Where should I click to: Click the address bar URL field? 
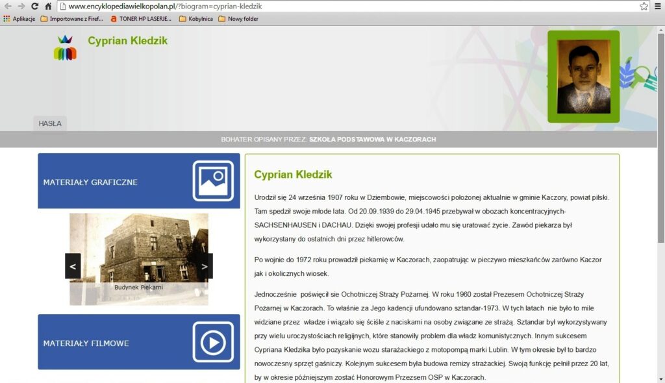(x=348, y=6)
